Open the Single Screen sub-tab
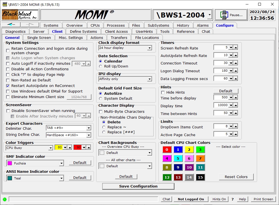Image resolution: width=279 pixels, height=205 pixels. coord(39,37)
